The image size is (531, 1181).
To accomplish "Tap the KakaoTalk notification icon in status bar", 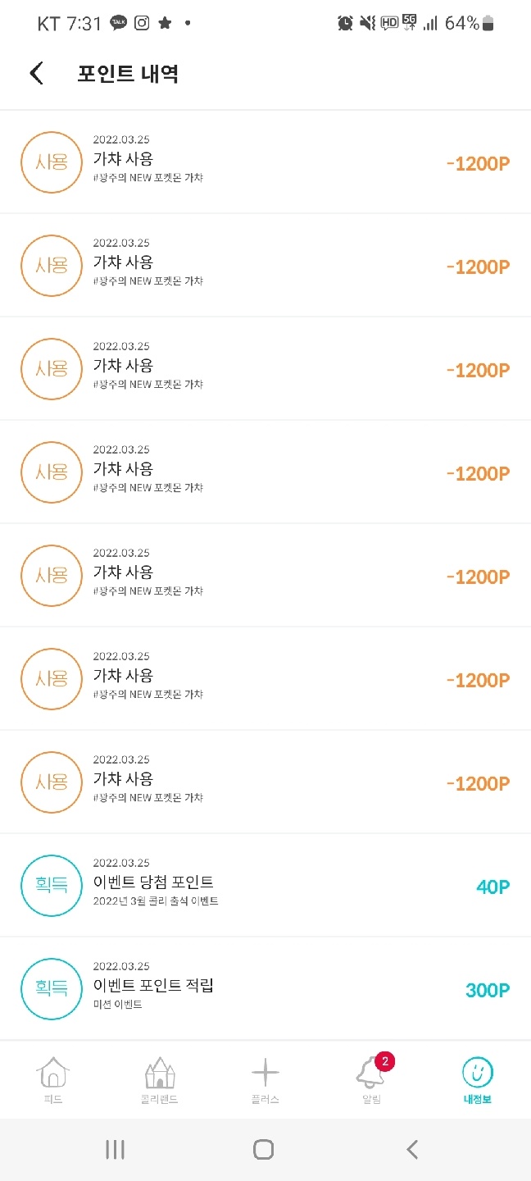I will tap(119, 23).
